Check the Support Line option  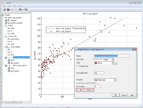click(77, 66)
